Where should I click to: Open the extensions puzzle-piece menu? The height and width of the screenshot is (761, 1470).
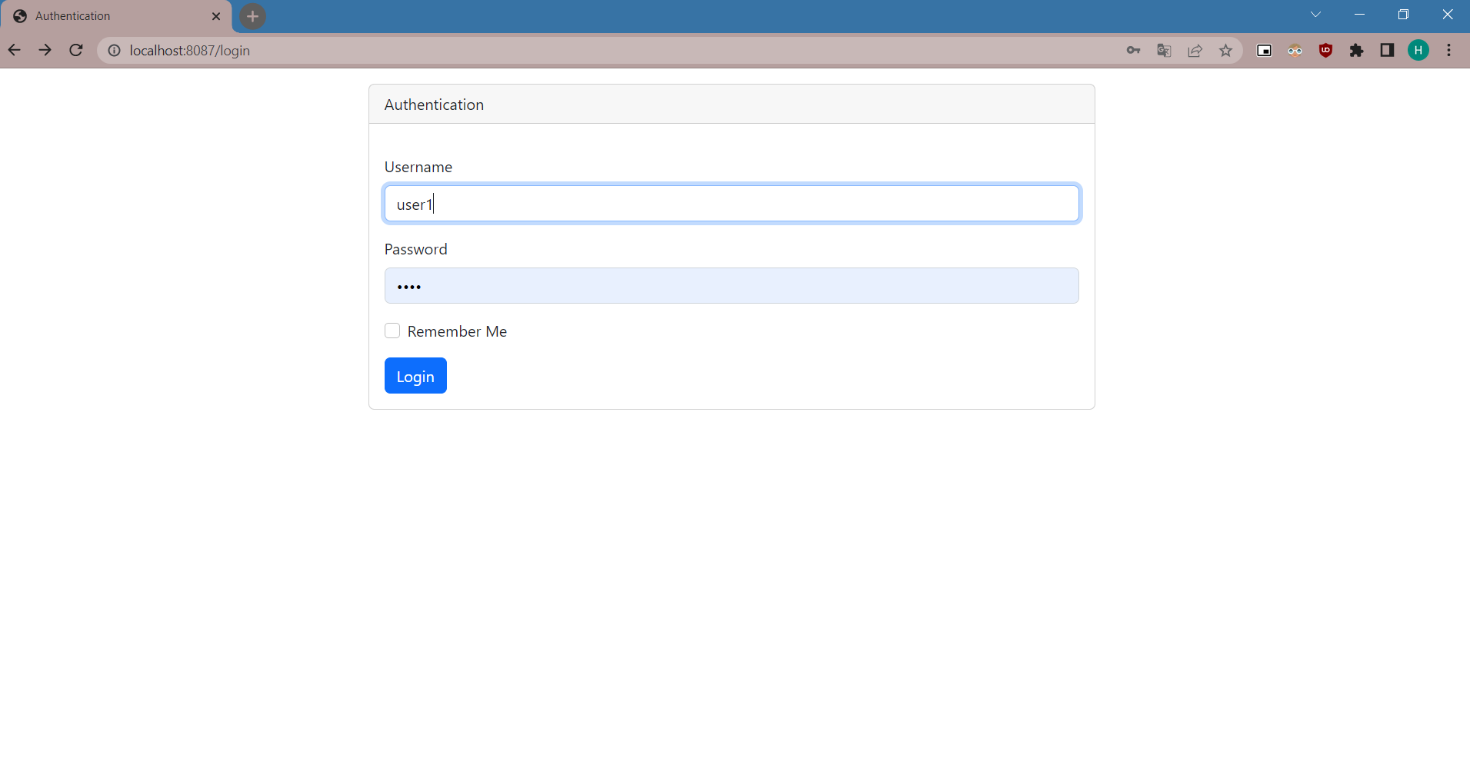[x=1356, y=50]
